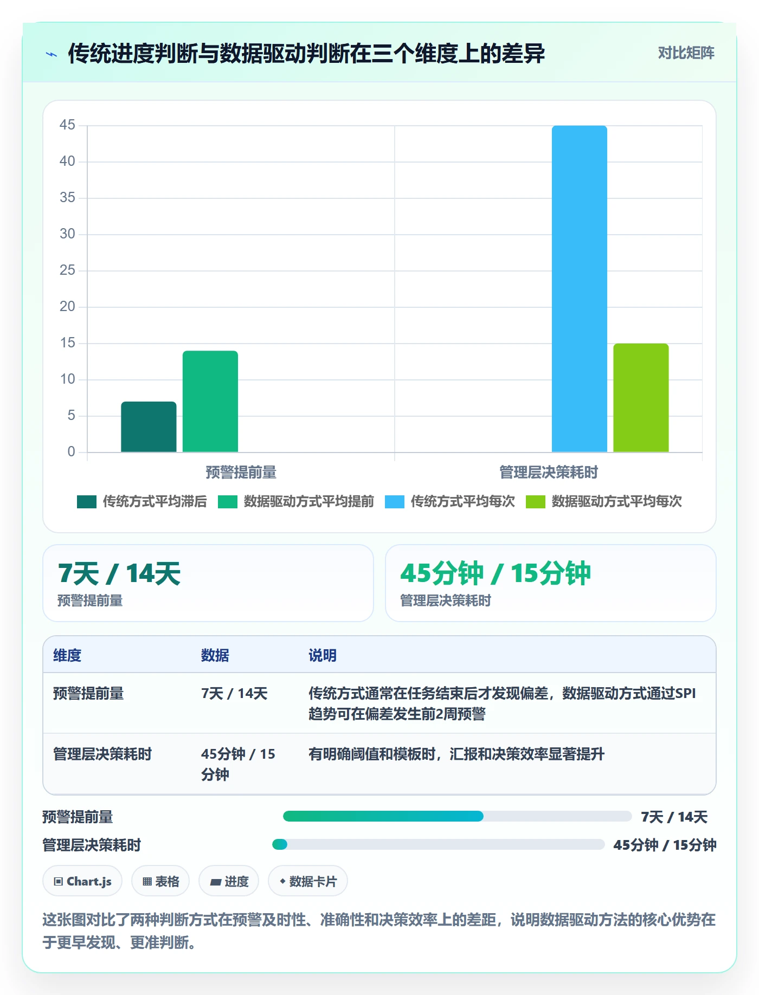Click table cell 管理层决策耗时 in 维度 column
This screenshot has width=759, height=995.
tap(102, 754)
